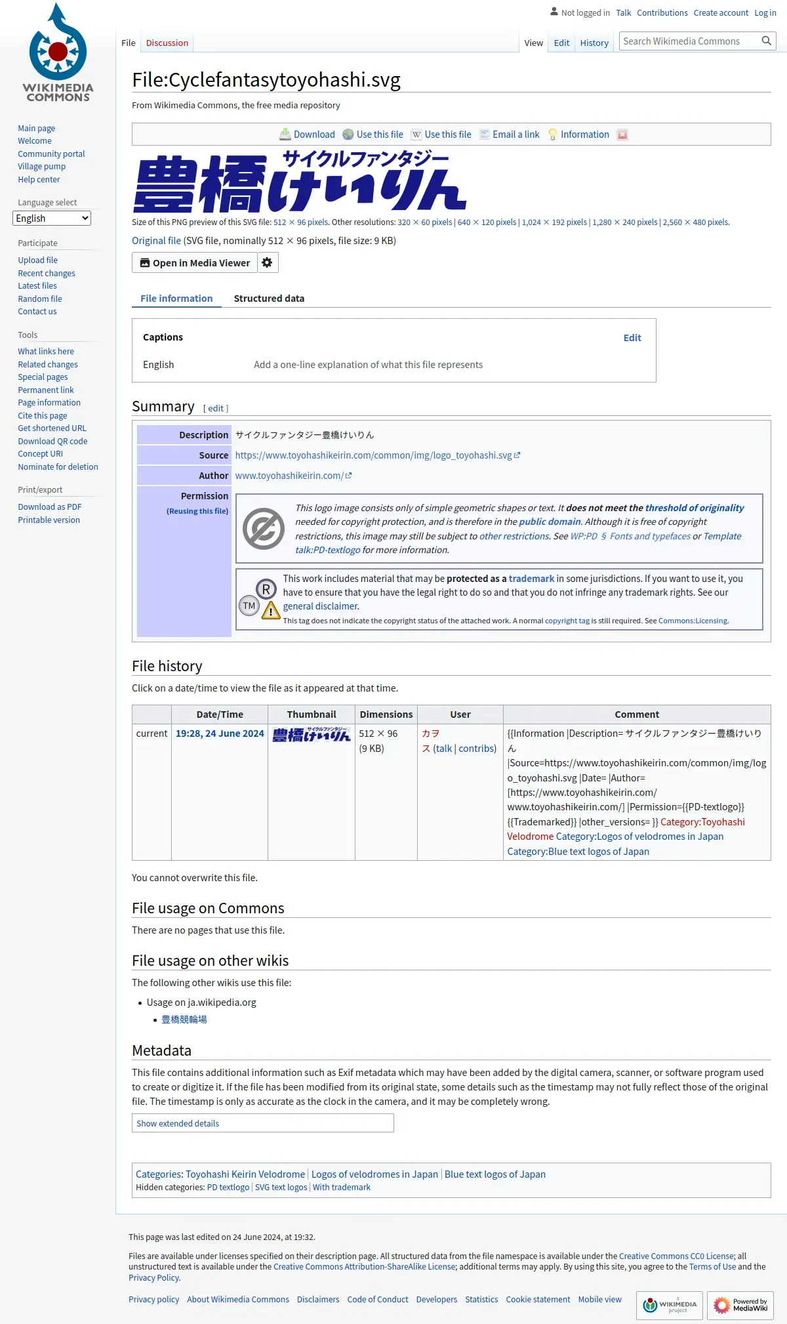Click the registered trademark warning icon
787x1324 pixels.
tap(260, 600)
